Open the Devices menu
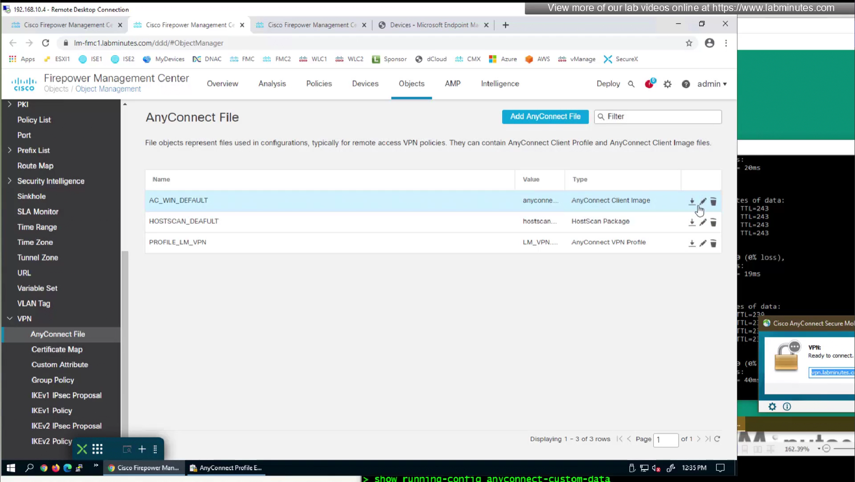This screenshot has width=855, height=482. click(365, 84)
